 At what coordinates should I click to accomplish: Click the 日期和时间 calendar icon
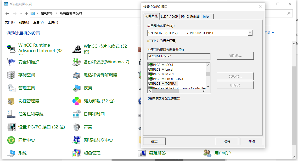pos(76,114)
